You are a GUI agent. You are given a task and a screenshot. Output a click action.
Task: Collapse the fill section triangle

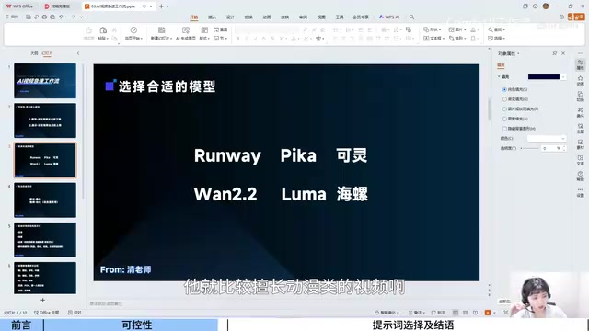[x=499, y=76]
